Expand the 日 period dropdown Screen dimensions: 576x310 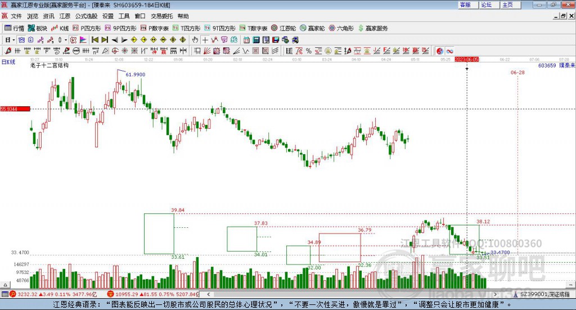click(13, 40)
